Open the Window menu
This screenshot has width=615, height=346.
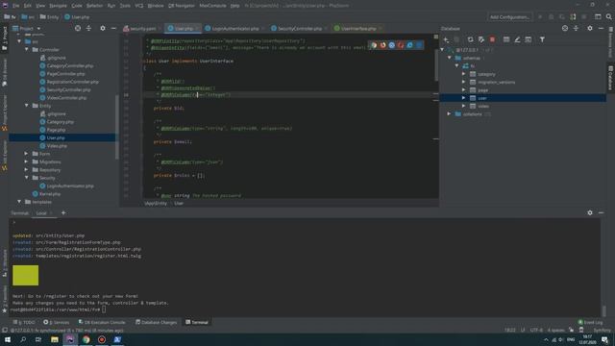(x=156, y=6)
